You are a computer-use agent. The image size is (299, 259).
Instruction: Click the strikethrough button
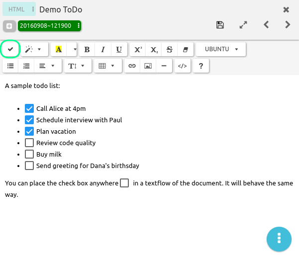[170, 49]
